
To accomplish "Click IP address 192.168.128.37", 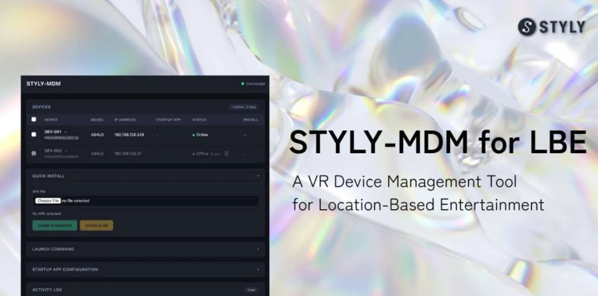I will pos(128,154).
